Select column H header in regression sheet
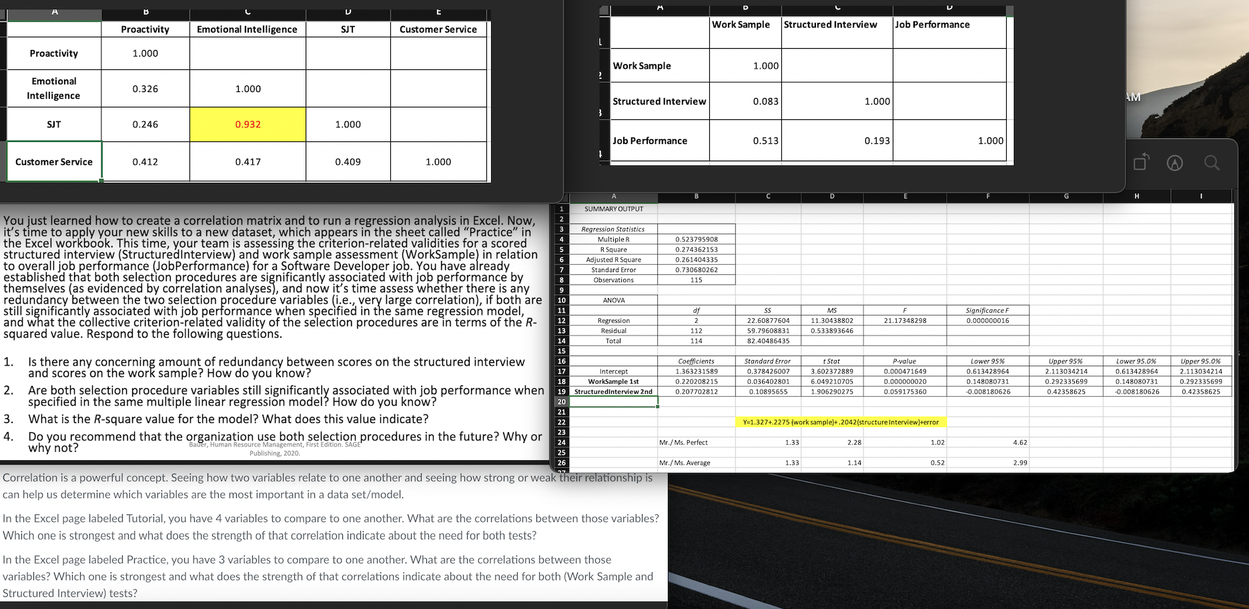 coord(1137,196)
